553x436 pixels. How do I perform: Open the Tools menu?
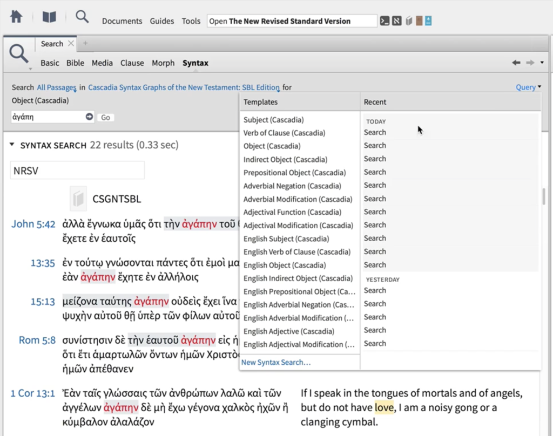coord(191,21)
